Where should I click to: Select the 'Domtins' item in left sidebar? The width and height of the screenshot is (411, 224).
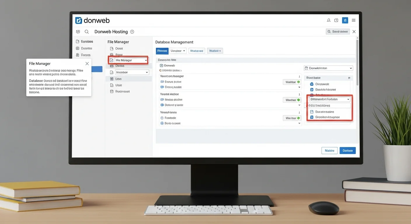pyautogui.click(x=84, y=48)
